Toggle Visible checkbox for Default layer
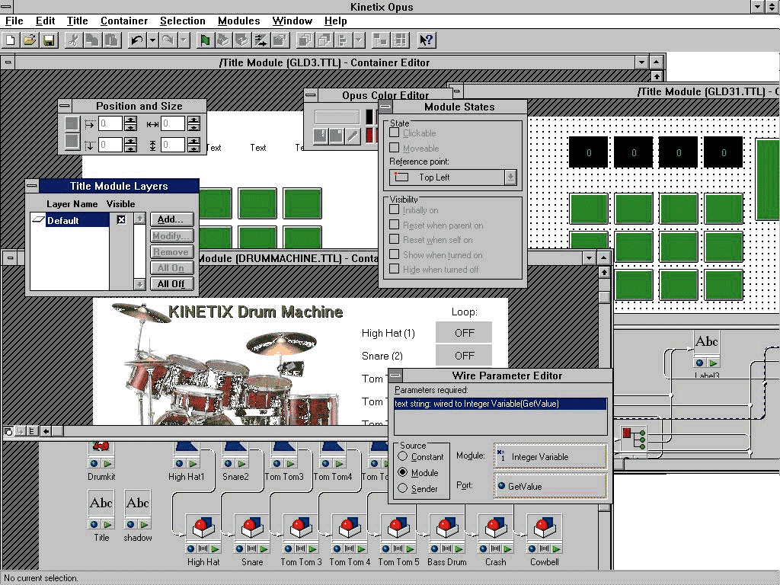Image resolution: width=780 pixels, height=585 pixels. click(121, 220)
